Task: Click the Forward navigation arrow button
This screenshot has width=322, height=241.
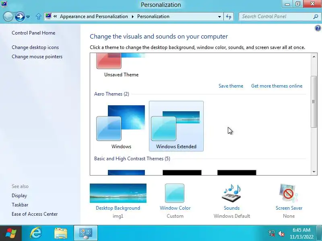Action: [x=20, y=16]
